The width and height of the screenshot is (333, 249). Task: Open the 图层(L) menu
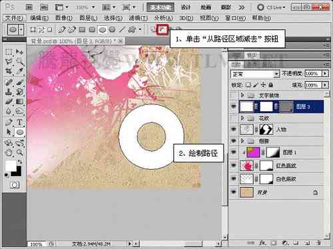89,18
